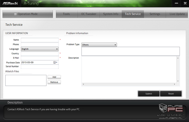Click the Purchase Date field 2015-05-09
The width and height of the screenshot is (189, 122).
[40, 62]
